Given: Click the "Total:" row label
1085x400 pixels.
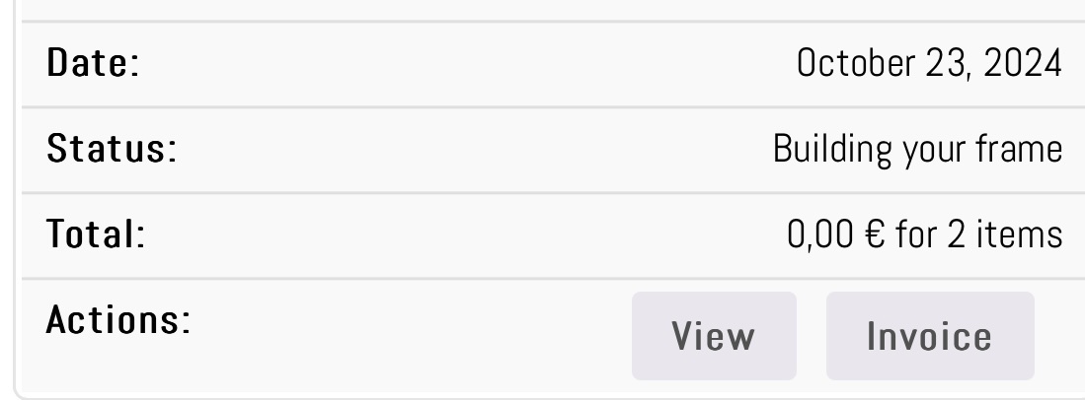Looking at the screenshot, I should click(96, 234).
